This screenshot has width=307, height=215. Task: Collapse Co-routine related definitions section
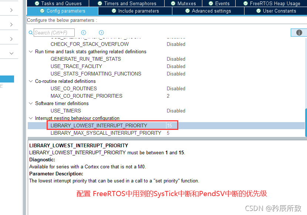[31, 81]
